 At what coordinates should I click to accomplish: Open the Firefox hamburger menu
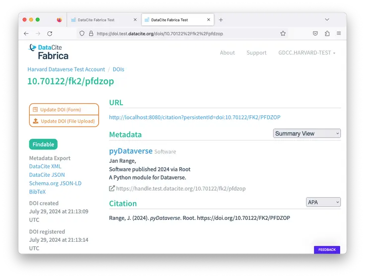point(339,33)
